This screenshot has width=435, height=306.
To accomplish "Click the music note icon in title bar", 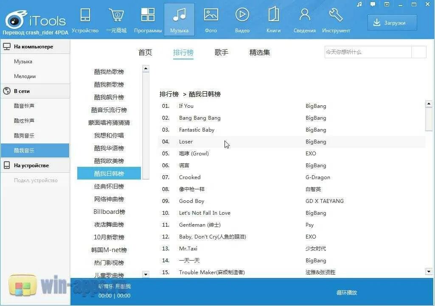I will click(359, 4).
